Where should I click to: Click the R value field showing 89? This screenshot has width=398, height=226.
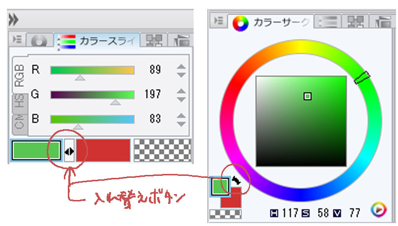[x=155, y=70]
